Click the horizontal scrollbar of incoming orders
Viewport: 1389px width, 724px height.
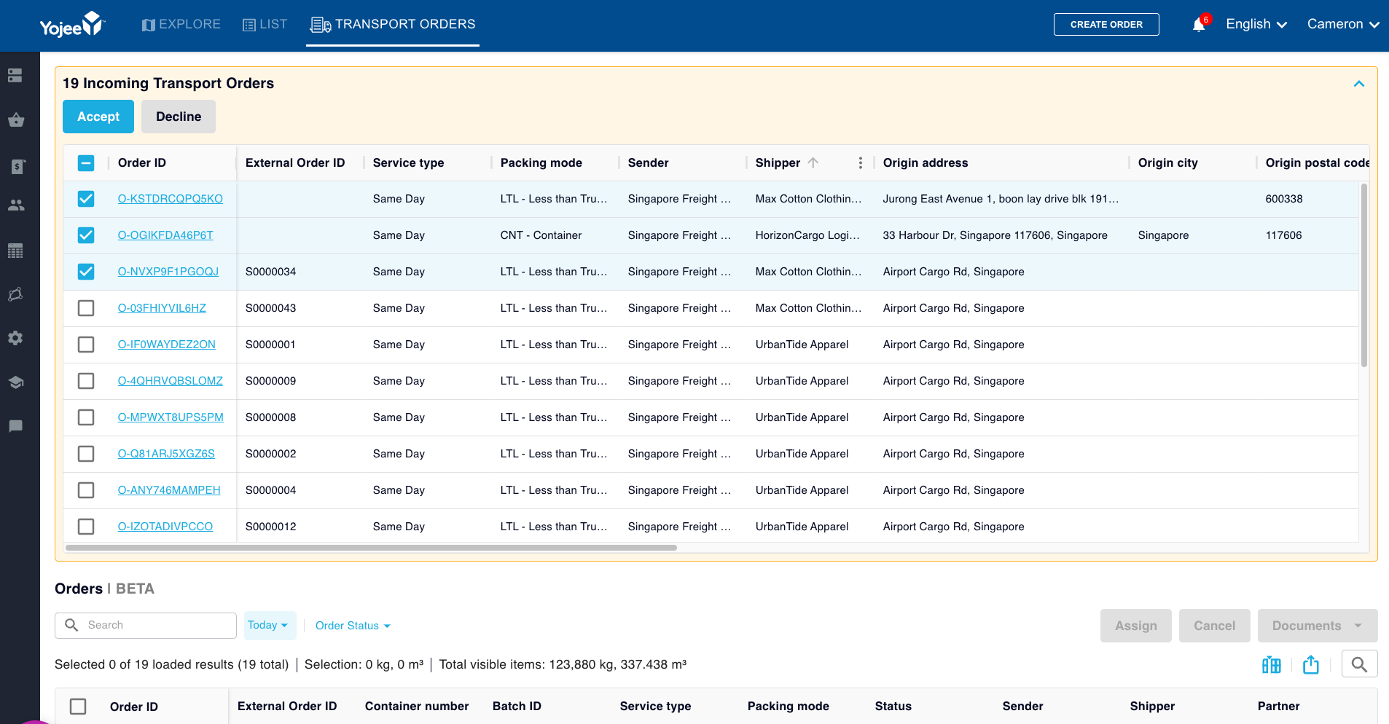371,548
